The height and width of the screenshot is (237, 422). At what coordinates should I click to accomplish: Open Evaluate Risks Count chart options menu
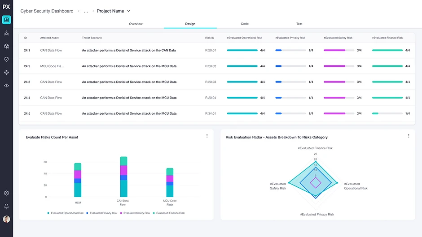[207, 136]
